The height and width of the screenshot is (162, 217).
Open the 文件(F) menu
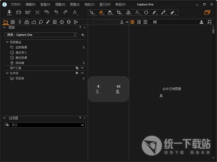click(16, 4)
